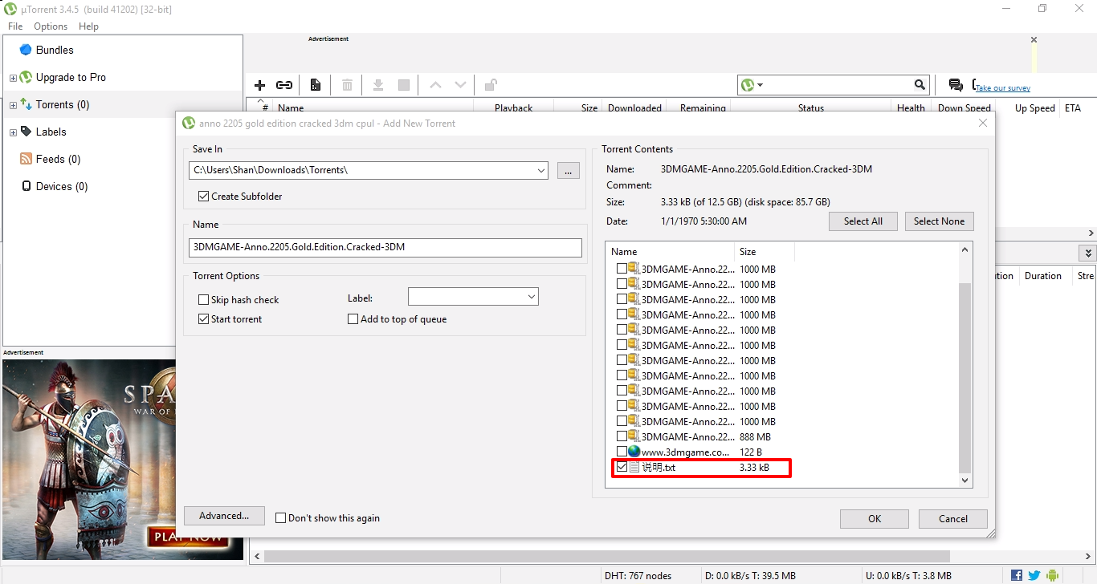This screenshot has width=1097, height=584.
Task: Click file list scrollbar up arrow
Action: (965, 249)
